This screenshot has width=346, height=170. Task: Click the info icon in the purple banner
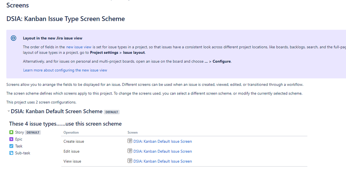14,38
